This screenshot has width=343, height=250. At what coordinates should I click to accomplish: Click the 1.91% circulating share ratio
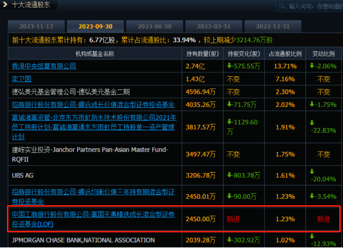(285, 127)
